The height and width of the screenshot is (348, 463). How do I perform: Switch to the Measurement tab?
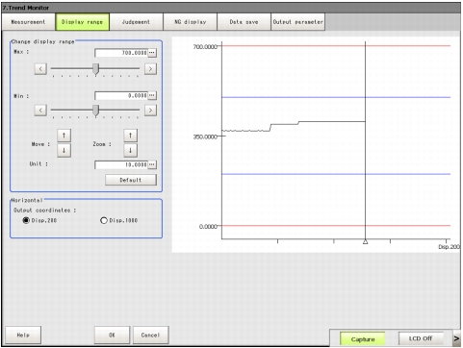[28, 22]
